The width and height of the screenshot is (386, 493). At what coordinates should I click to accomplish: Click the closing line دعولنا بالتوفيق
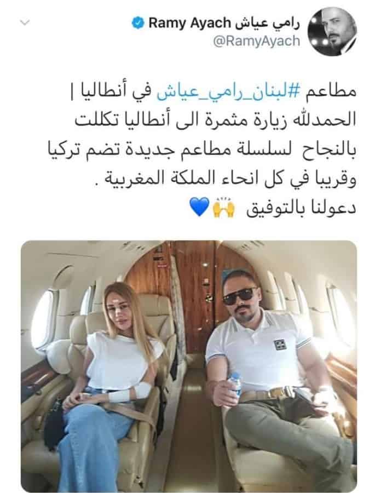click(301, 209)
